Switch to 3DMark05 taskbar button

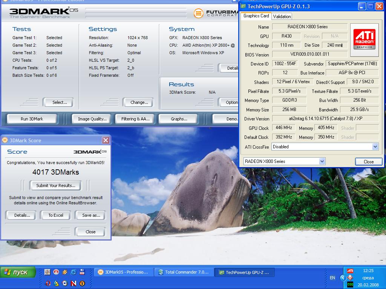pos(124,272)
